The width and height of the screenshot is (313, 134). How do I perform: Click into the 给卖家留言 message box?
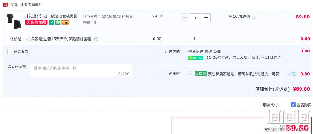tap(81, 71)
